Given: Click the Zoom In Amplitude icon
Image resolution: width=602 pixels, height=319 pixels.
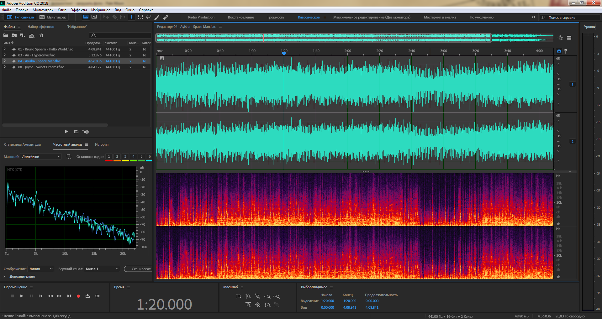Looking at the screenshot, I should [239, 296].
